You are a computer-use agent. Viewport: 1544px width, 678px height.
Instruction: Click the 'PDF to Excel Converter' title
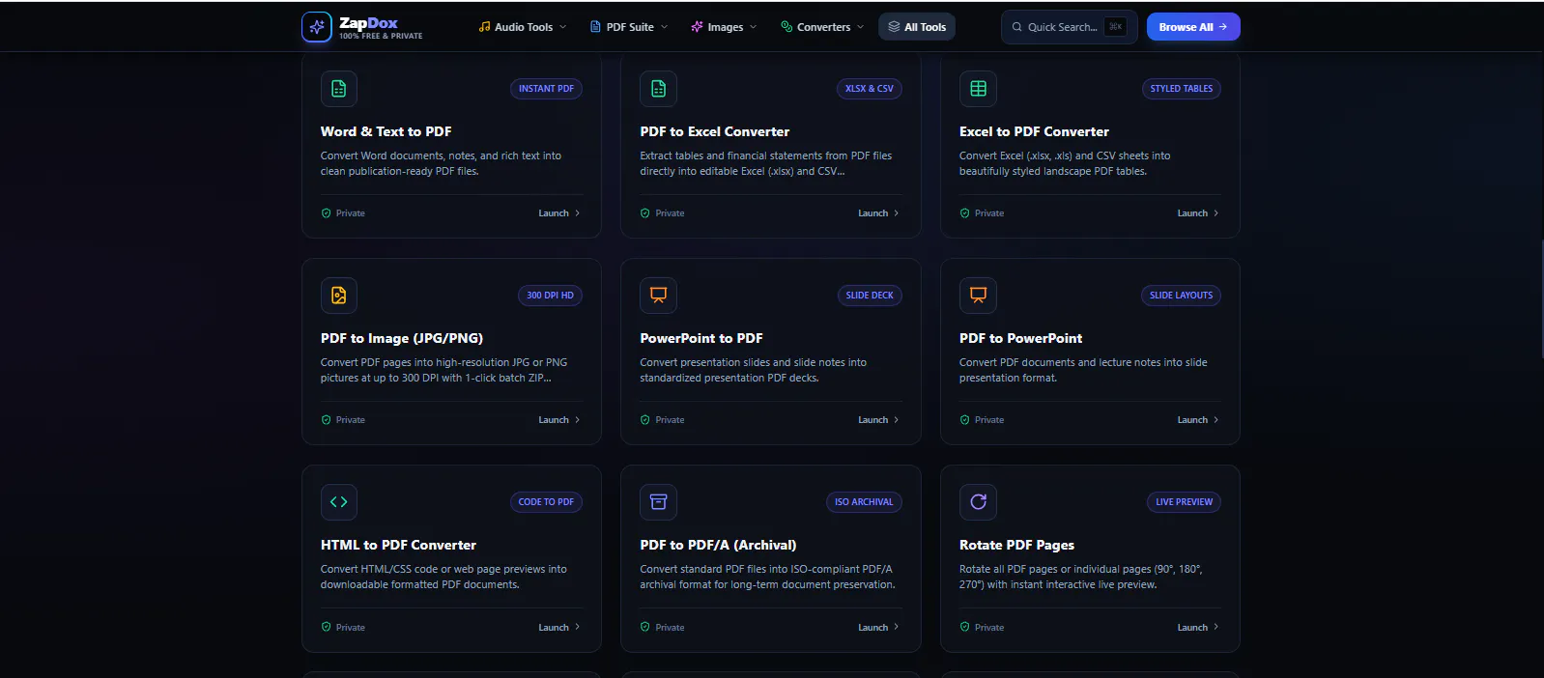point(714,131)
